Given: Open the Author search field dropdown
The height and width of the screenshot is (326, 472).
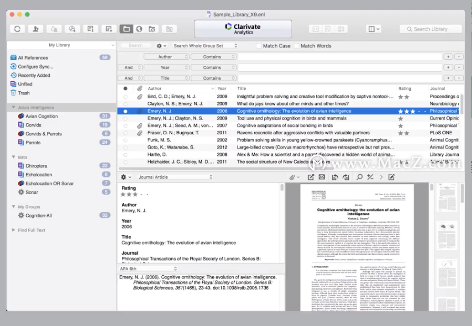Looking at the screenshot, I should (167, 57).
